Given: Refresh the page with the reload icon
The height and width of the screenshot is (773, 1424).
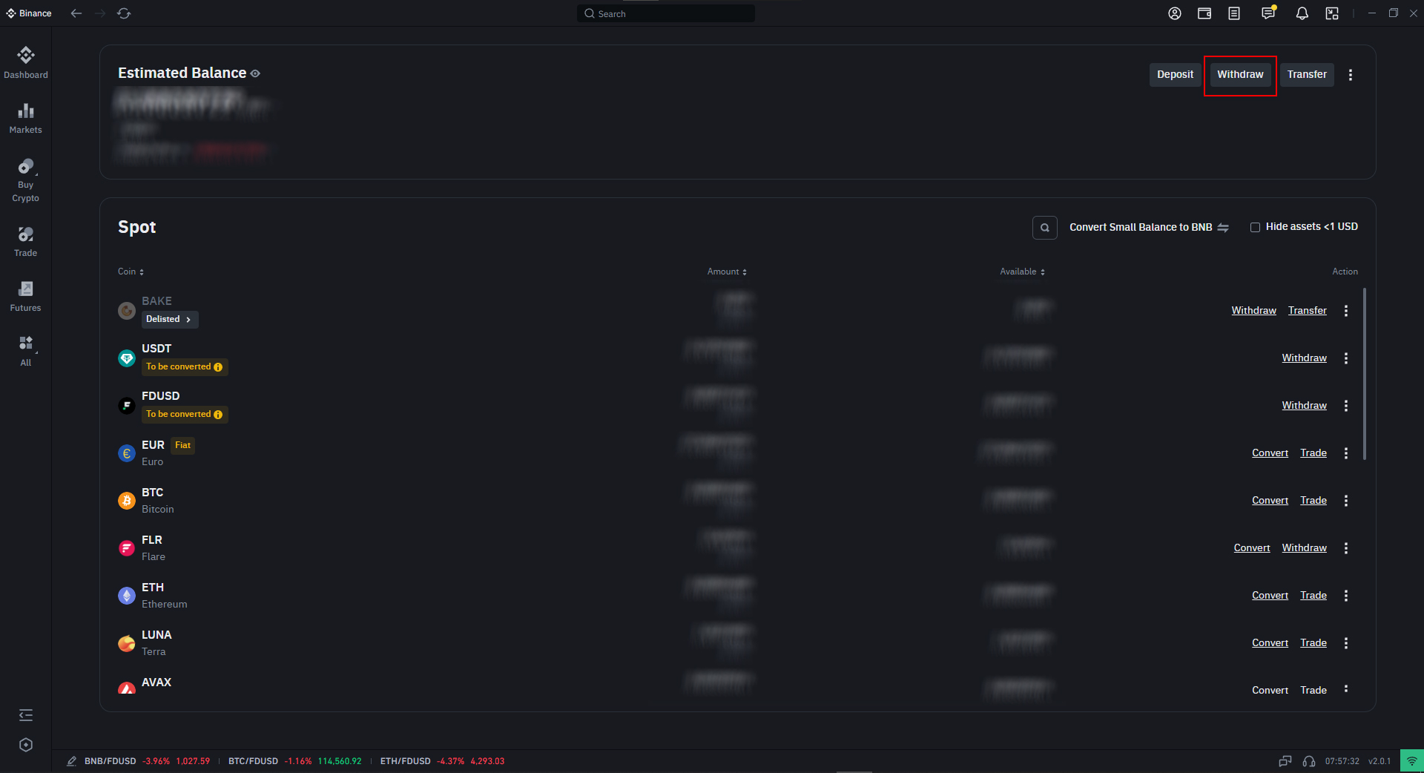Looking at the screenshot, I should click(x=124, y=13).
